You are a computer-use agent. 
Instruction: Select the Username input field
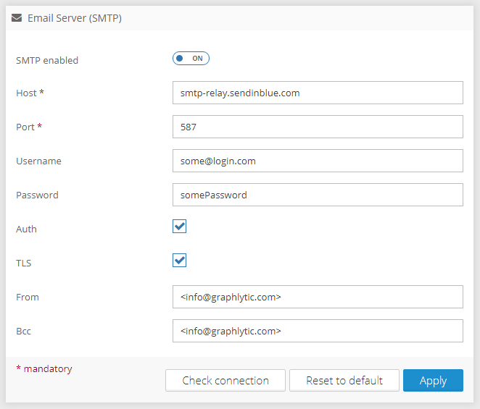click(x=318, y=161)
